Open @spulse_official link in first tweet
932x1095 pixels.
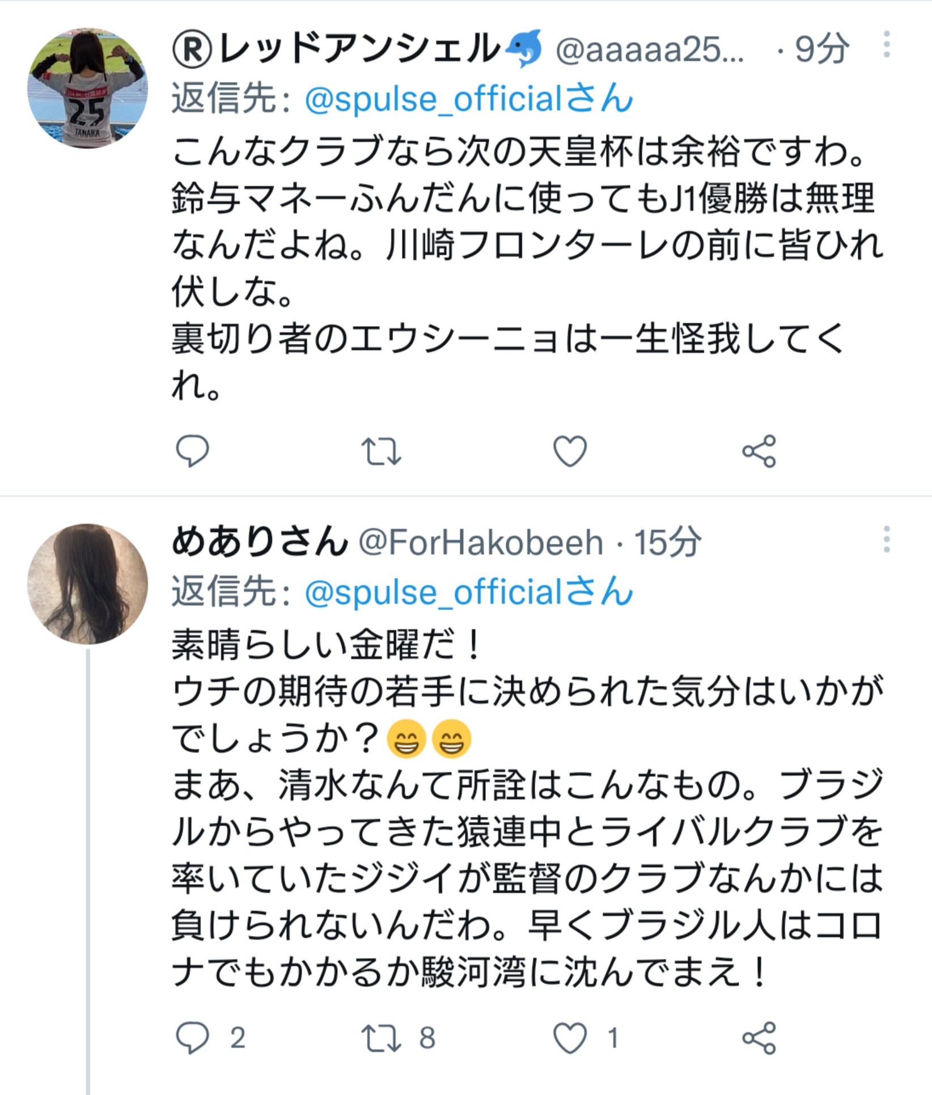(x=468, y=99)
